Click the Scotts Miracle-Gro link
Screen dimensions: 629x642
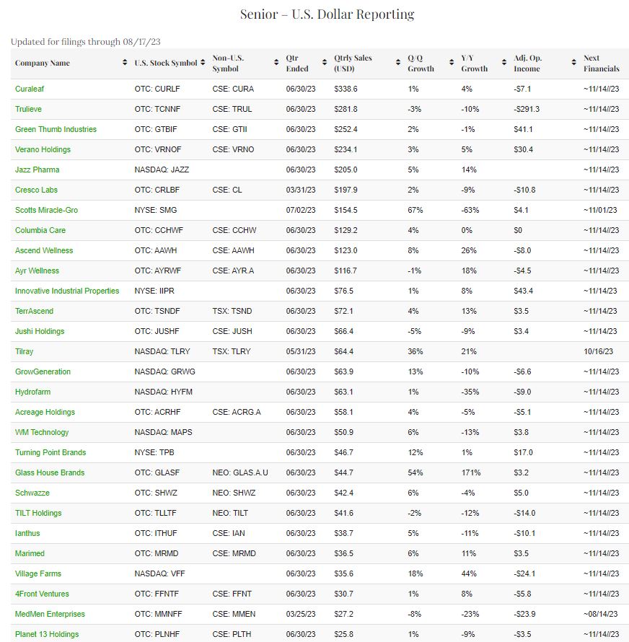coord(46,210)
